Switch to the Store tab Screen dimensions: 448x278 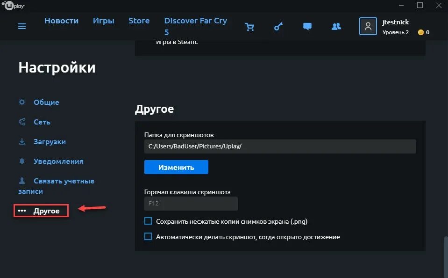(x=139, y=21)
